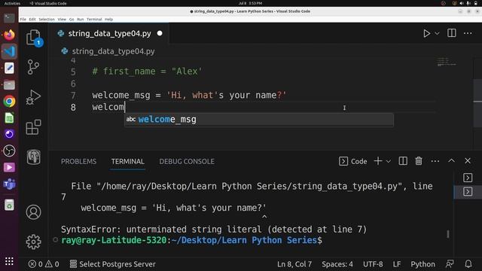Image resolution: width=482 pixels, height=271 pixels.
Task: Open the Accounts menu in activity bar
Action: point(33,212)
